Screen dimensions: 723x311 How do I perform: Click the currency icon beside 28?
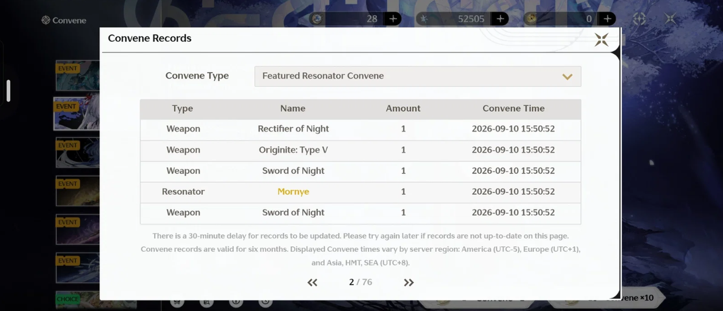click(x=317, y=19)
